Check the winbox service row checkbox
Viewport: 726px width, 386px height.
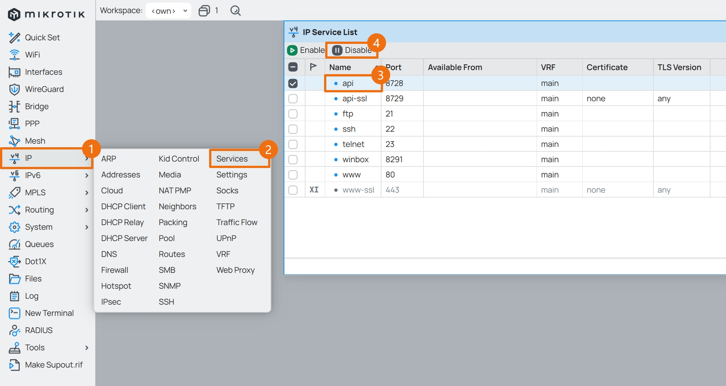coord(293,160)
